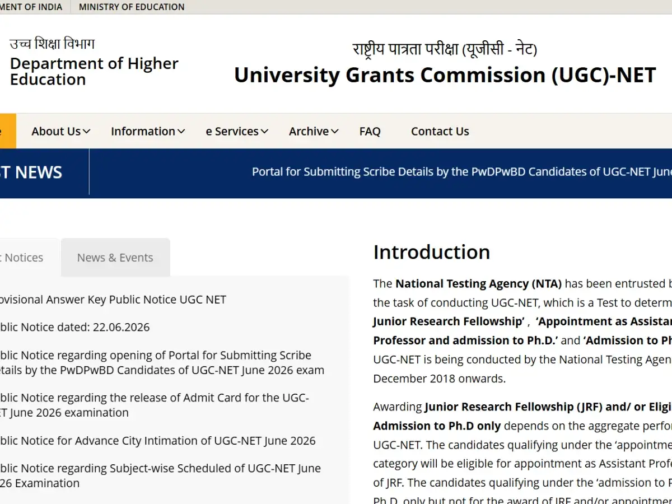This screenshot has width=672, height=504.
Task: Open notice about Portal for Submitting Scribe Details
Action: (x=162, y=363)
